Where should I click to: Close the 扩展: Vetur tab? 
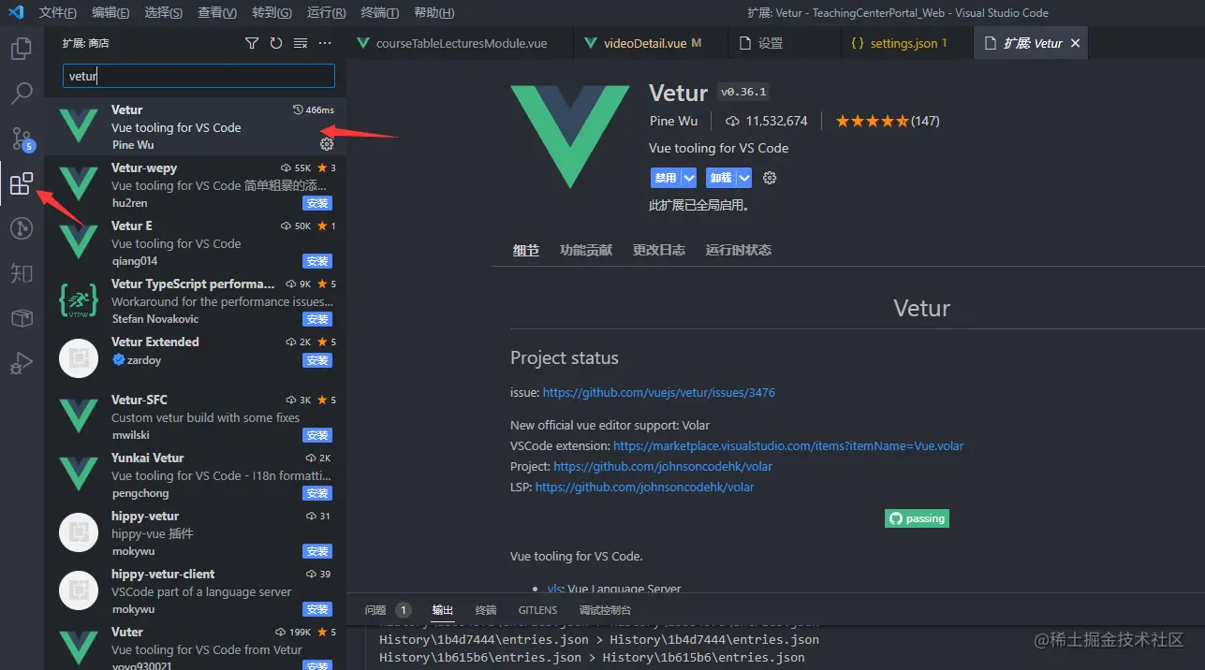(1075, 43)
